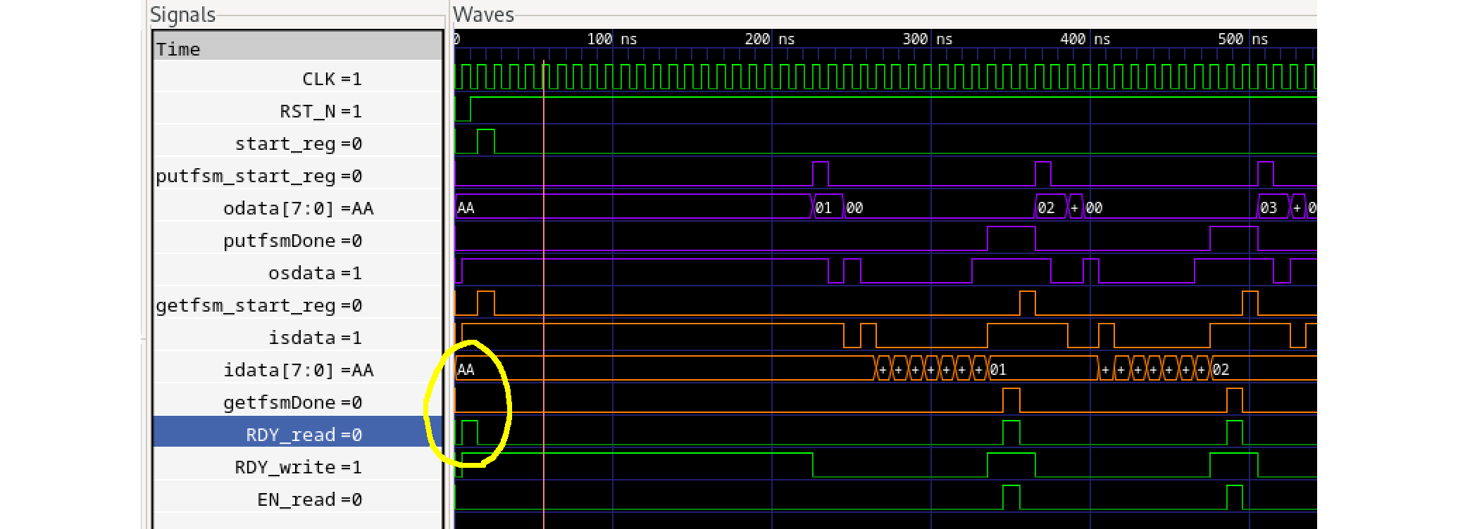Click the highlighted RDY_read signal

pyautogui.click(x=303, y=435)
